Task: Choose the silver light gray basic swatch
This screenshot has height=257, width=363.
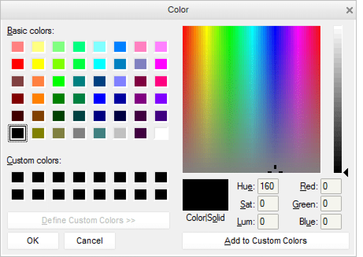Action: [120, 133]
